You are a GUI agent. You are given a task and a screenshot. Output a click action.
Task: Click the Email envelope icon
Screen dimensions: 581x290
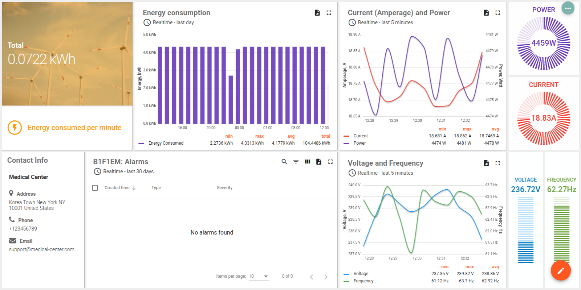click(x=13, y=241)
